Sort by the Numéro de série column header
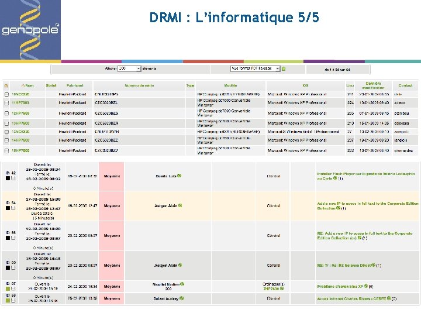This screenshot has height=316, width=421. tap(139, 85)
